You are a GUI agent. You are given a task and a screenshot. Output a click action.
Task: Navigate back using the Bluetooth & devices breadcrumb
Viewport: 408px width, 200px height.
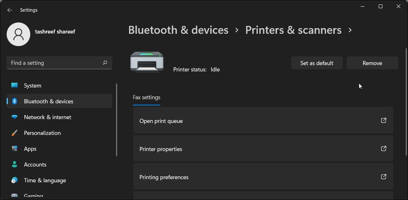pos(178,30)
